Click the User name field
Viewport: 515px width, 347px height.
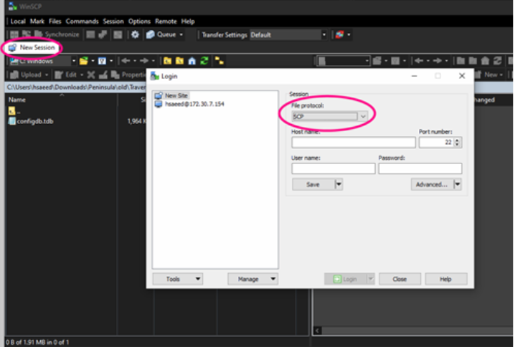333,168
